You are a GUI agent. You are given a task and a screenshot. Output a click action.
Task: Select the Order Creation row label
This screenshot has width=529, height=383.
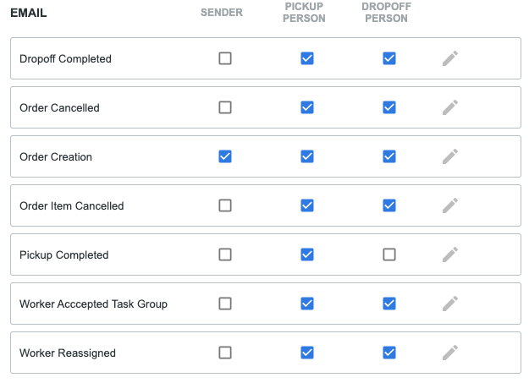pos(56,156)
